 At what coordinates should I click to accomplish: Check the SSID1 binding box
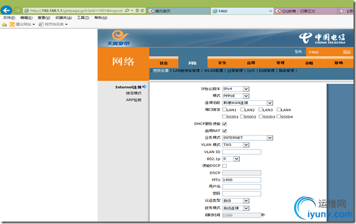[x=224, y=117]
